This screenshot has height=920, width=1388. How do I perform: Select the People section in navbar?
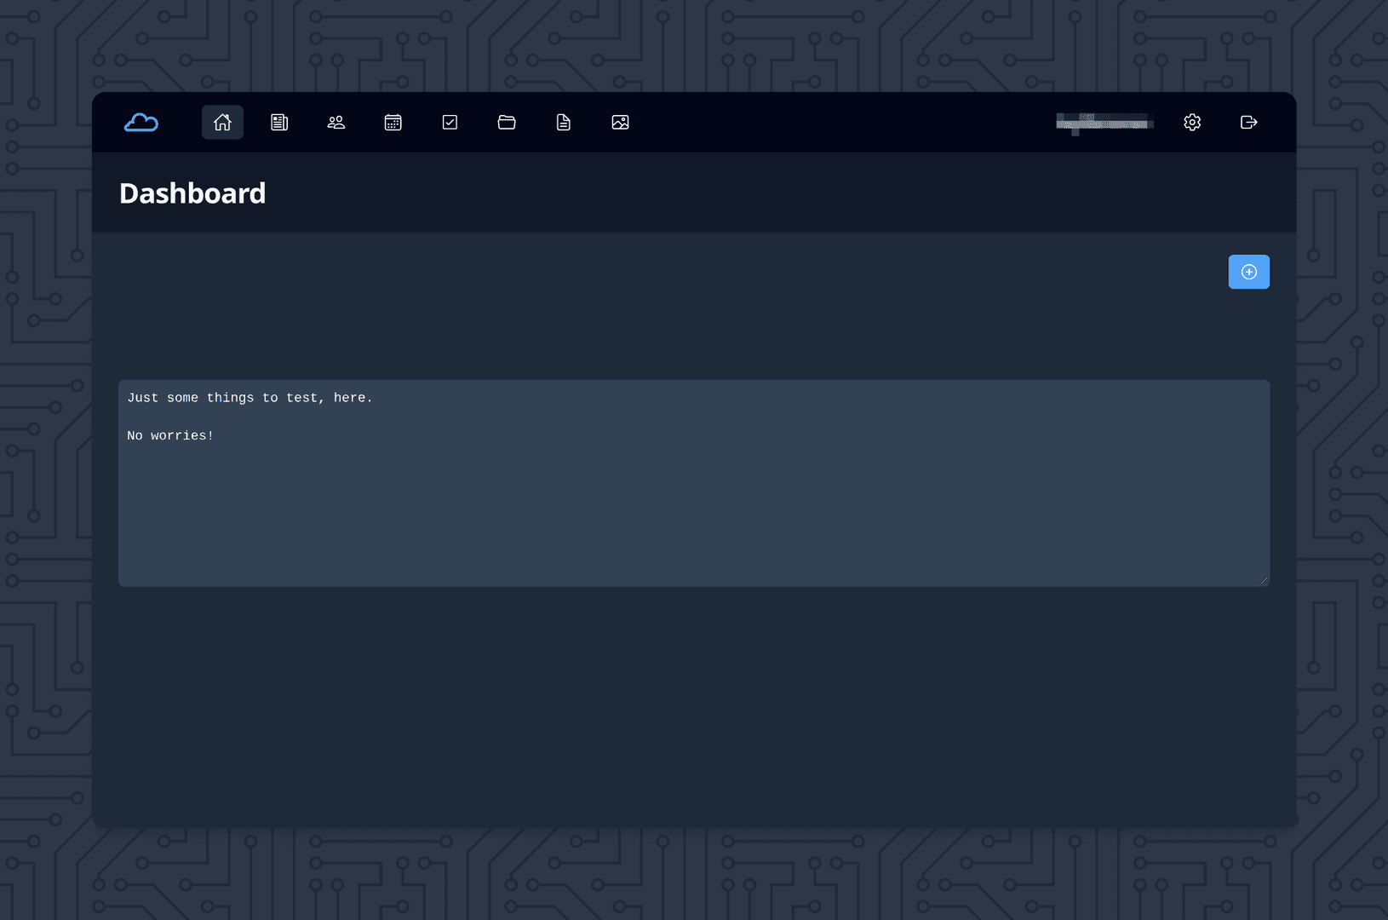point(336,122)
